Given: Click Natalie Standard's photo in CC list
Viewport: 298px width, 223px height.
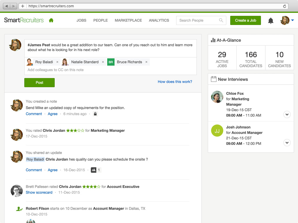Looking at the screenshot, I should (x=65, y=62).
